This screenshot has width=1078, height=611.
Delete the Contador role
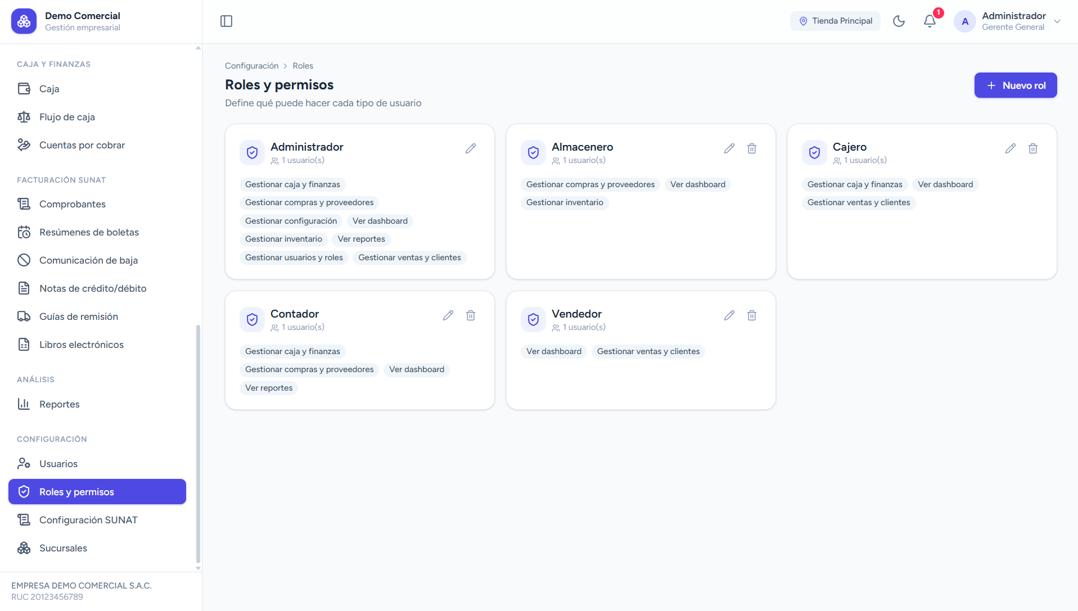point(471,315)
